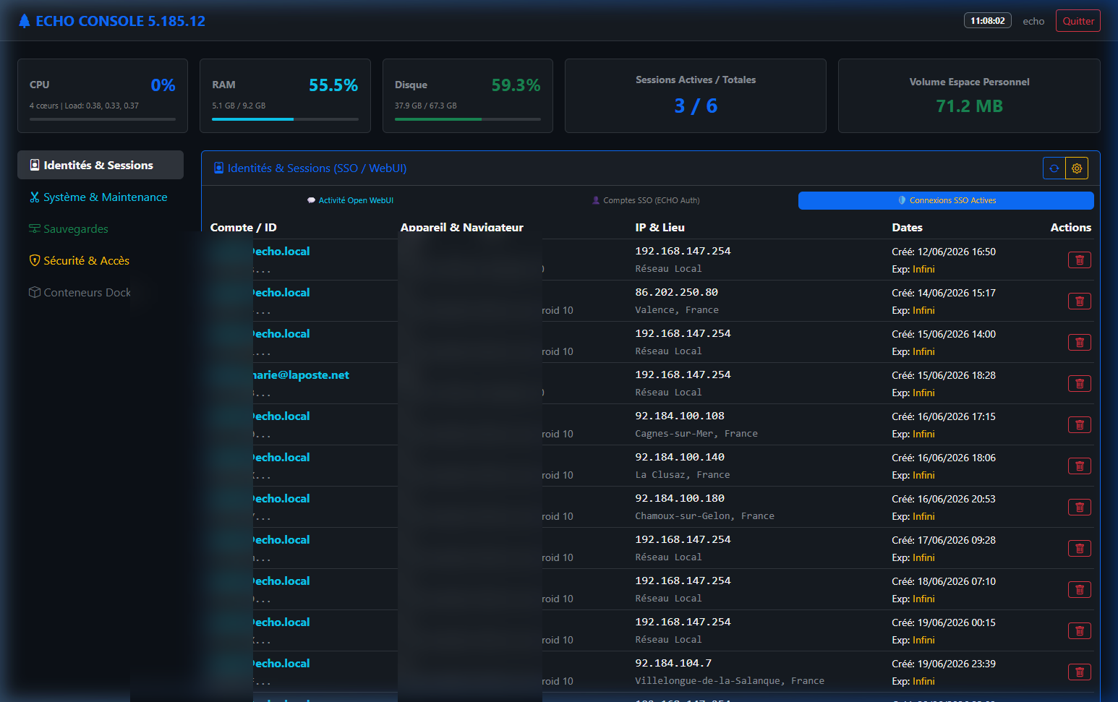Open Sécurité & Accès section

pos(101,260)
